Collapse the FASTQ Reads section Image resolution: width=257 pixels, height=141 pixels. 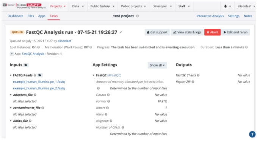tap(11, 75)
